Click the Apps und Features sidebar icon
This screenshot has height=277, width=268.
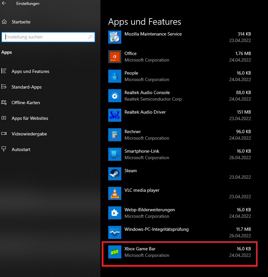pos(4,71)
